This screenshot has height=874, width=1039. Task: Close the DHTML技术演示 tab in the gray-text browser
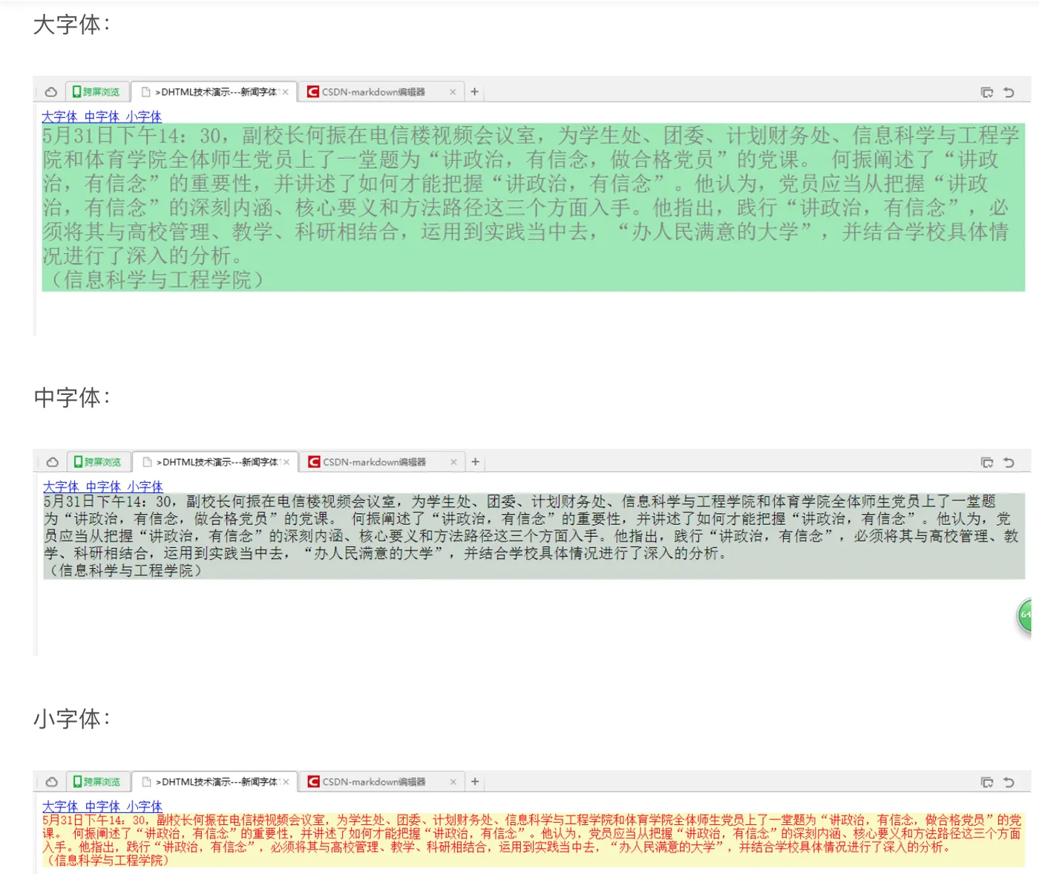(286, 462)
